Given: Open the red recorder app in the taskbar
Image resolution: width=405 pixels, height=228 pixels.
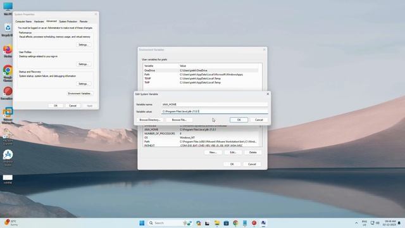Looking at the screenshot, I should point(254,223).
